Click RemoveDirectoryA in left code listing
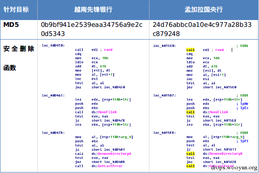 tap(115, 153)
